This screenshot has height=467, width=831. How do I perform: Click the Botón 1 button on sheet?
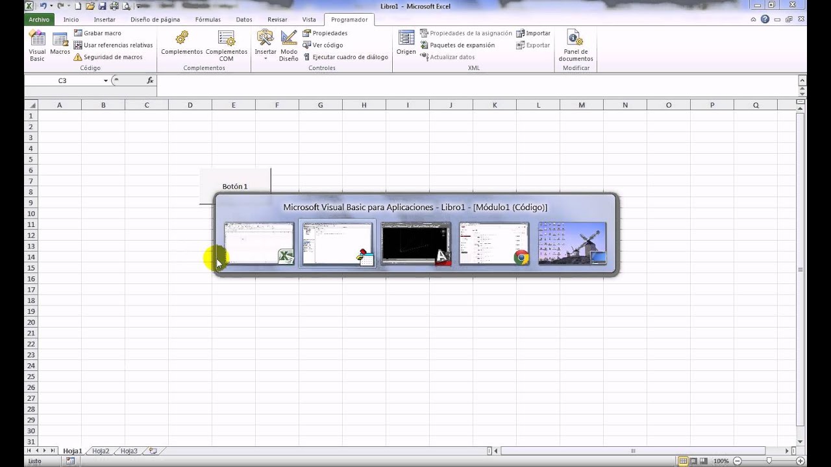pyautogui.click(x=235, y=186)
